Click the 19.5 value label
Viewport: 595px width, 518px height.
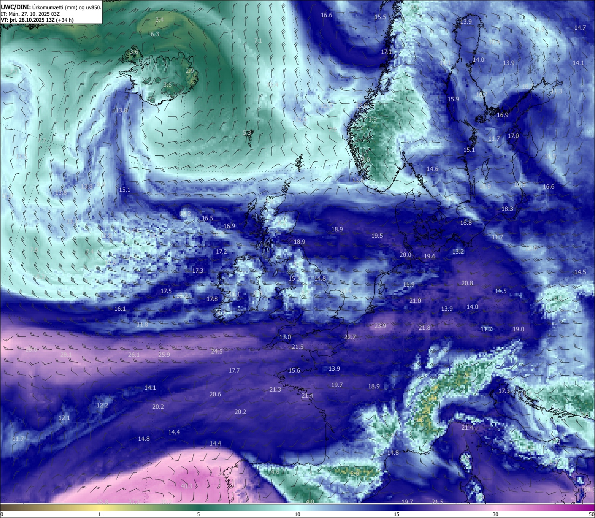377,236
